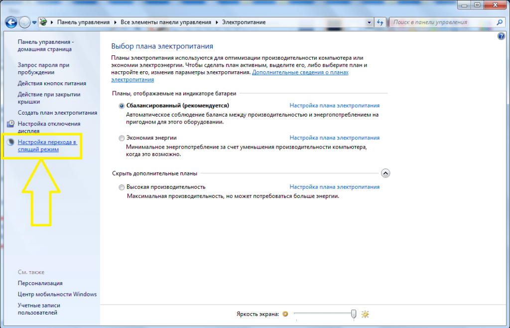Maximize the Электропитание window
Viewport: 510px width, 328px height.
pyautogui.click(x=477, y=5)
